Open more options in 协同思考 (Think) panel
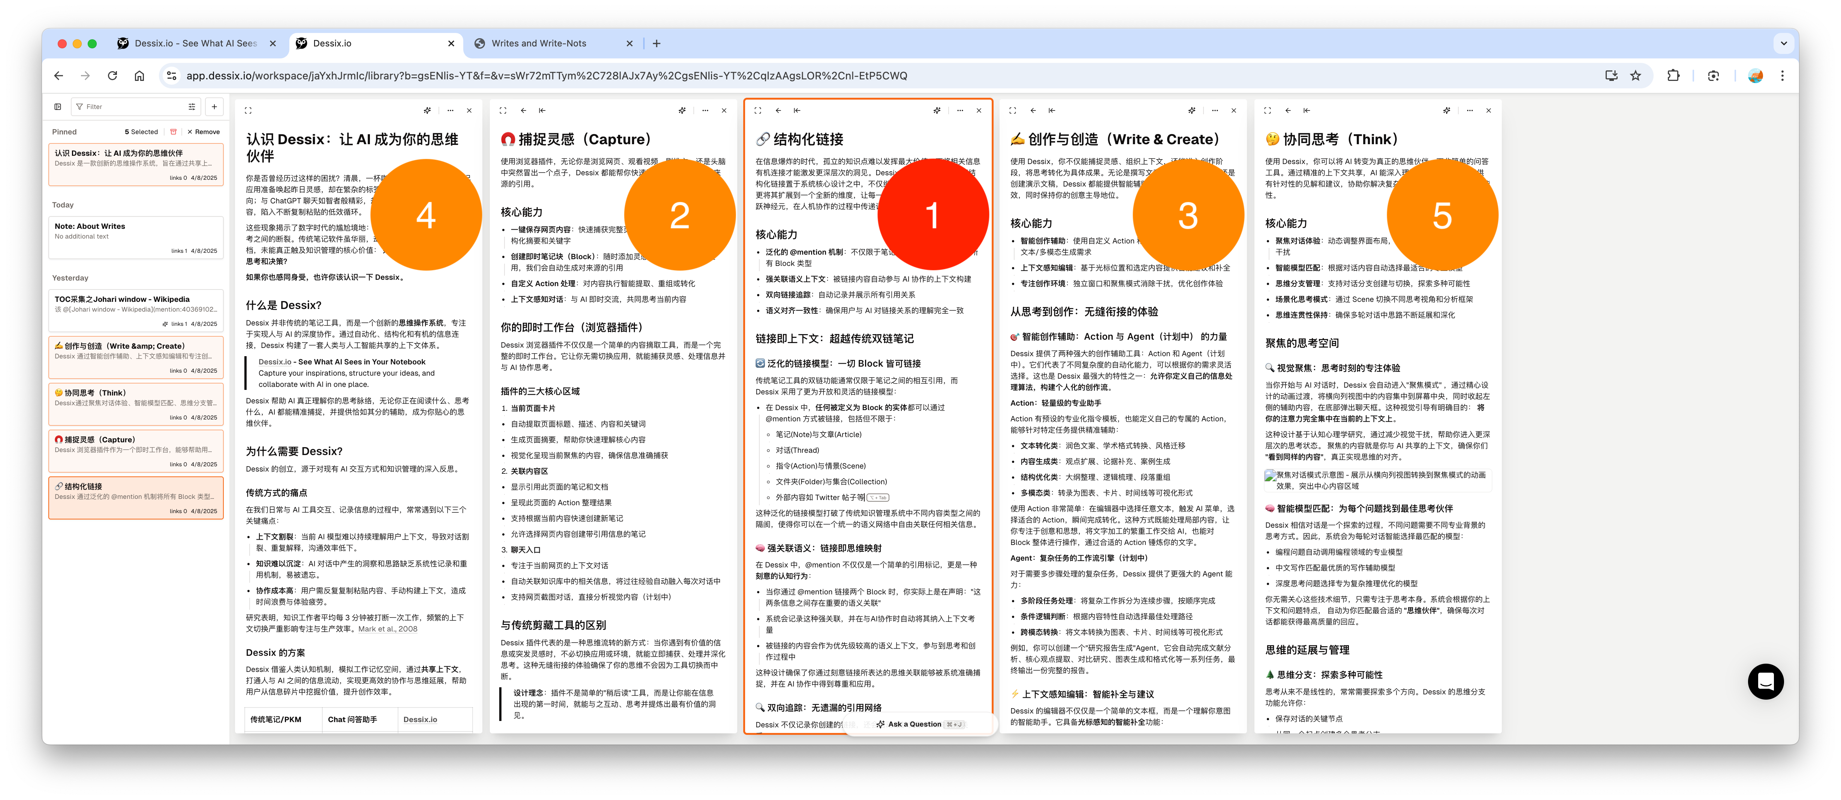Viewport: 1841px width, 800px height. (1469, 110)
